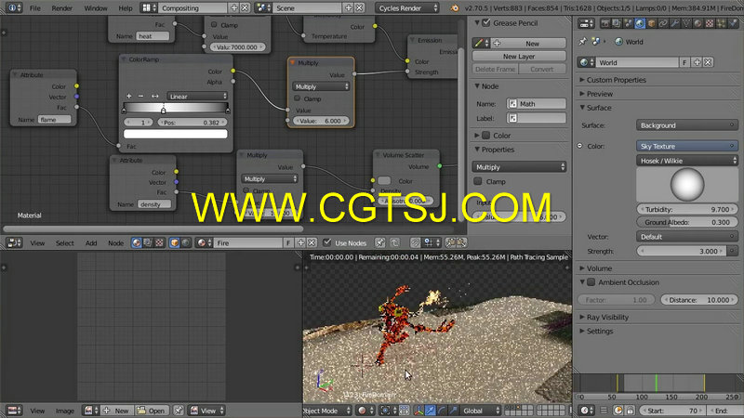Adjust the Turbidity slider
The height and width of the screenshot is (418, 744).
point(686,209)
